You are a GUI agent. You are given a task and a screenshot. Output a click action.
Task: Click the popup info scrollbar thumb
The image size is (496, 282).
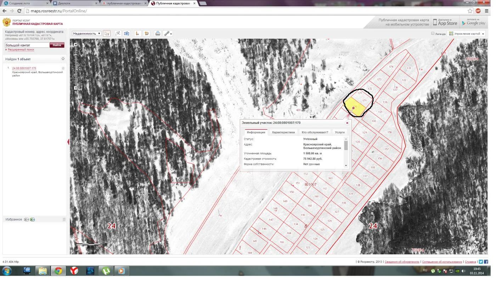tap(346, 145)
